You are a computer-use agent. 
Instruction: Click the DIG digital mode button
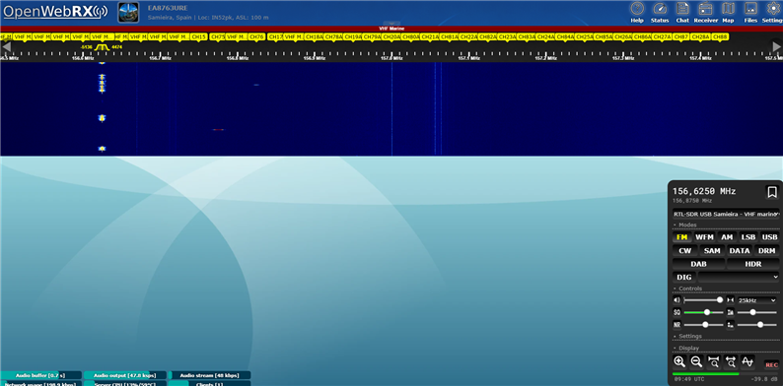(683, 277)
